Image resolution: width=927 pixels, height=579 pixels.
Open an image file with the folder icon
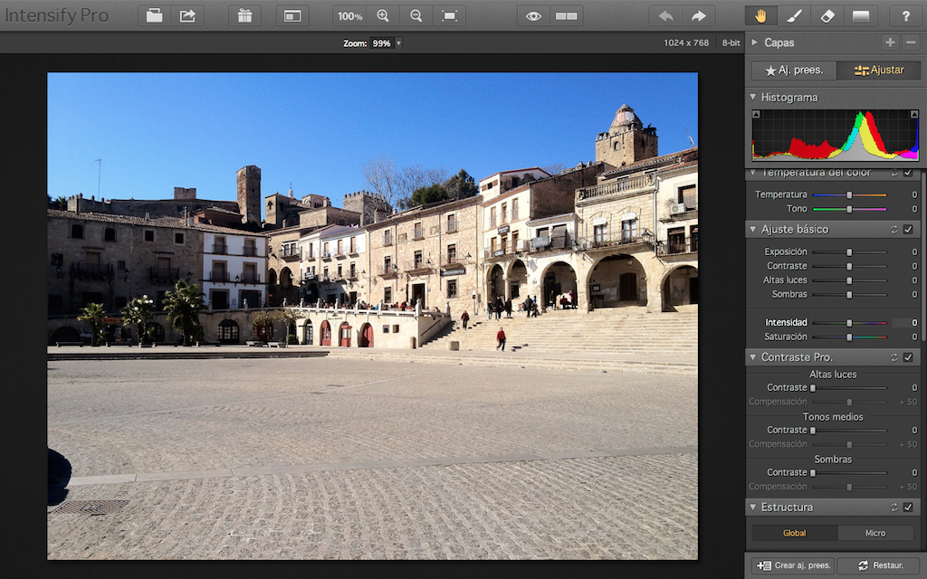point(154,16)
